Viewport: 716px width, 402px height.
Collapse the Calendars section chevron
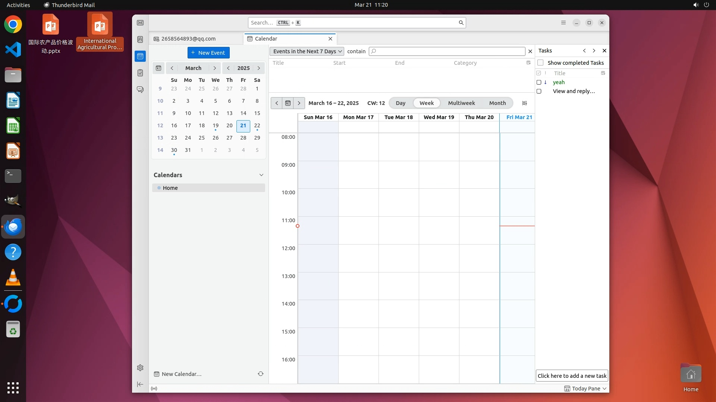pos(261,175)
